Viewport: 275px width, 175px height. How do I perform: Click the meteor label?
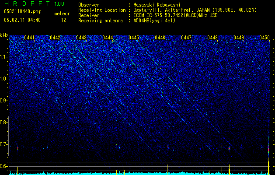[x=62, y=14]
